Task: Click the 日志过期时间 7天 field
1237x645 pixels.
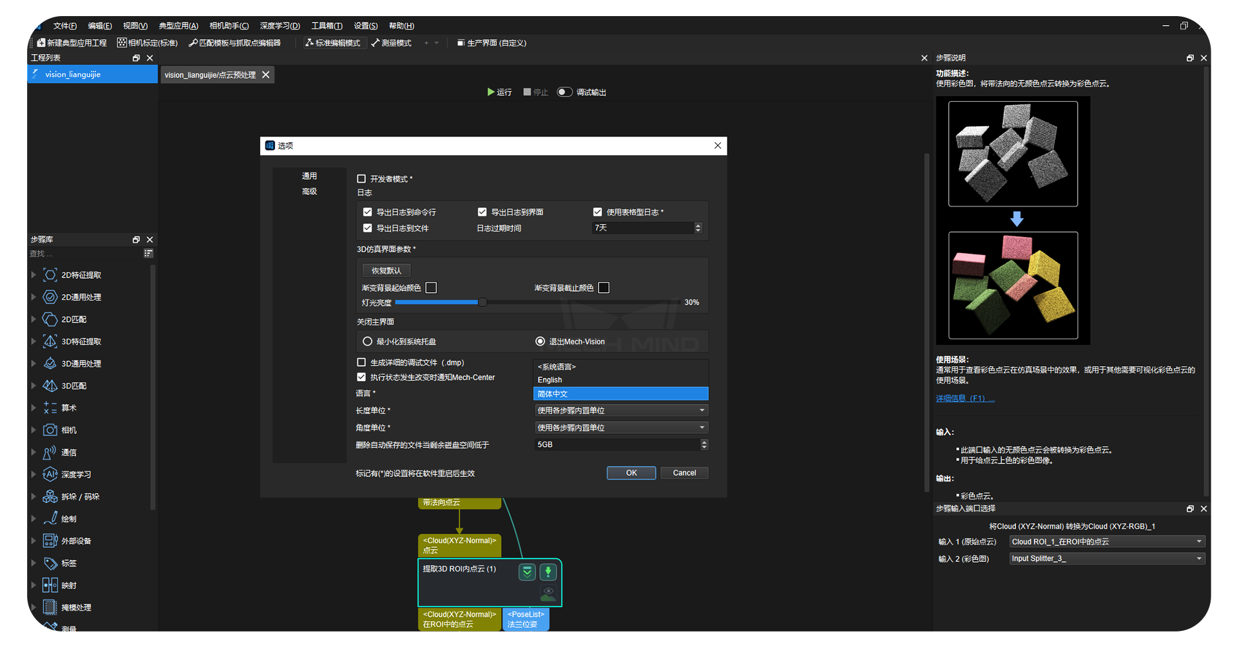Action: (x=647, y=228)
